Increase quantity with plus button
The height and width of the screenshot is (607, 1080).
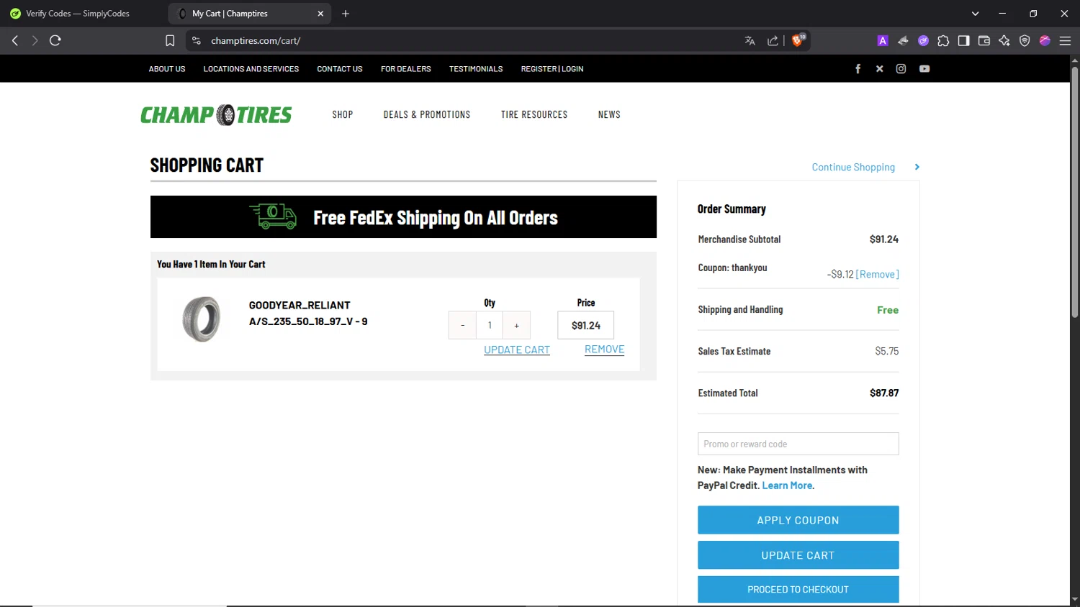[x=516, y=325]
